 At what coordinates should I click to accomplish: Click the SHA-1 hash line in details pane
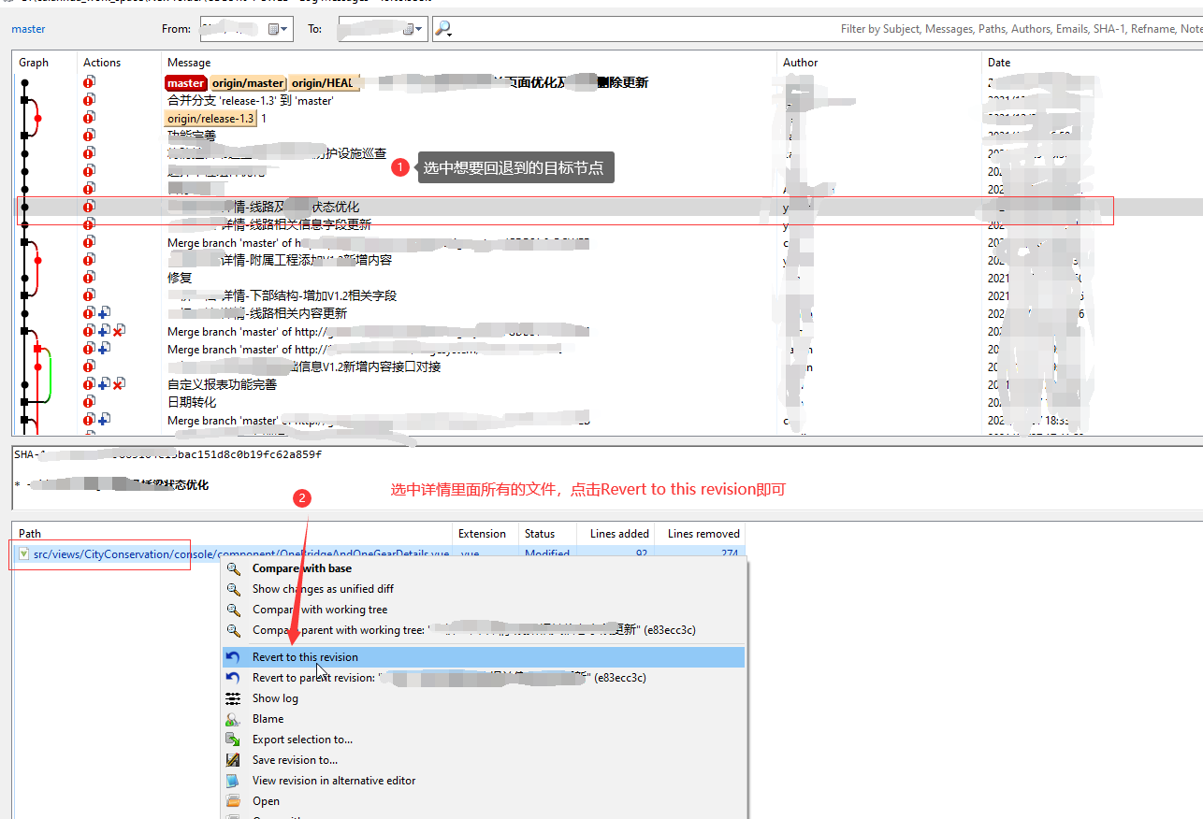pyautogui.click(x=168, y=454)
